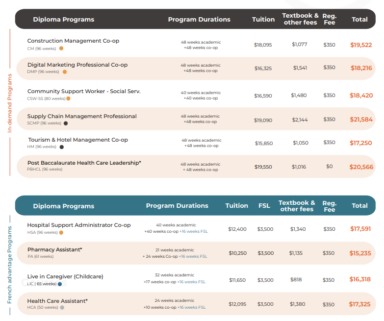
Task: Click the In-demand Programs vertical label
Action: tap(9, 103)
